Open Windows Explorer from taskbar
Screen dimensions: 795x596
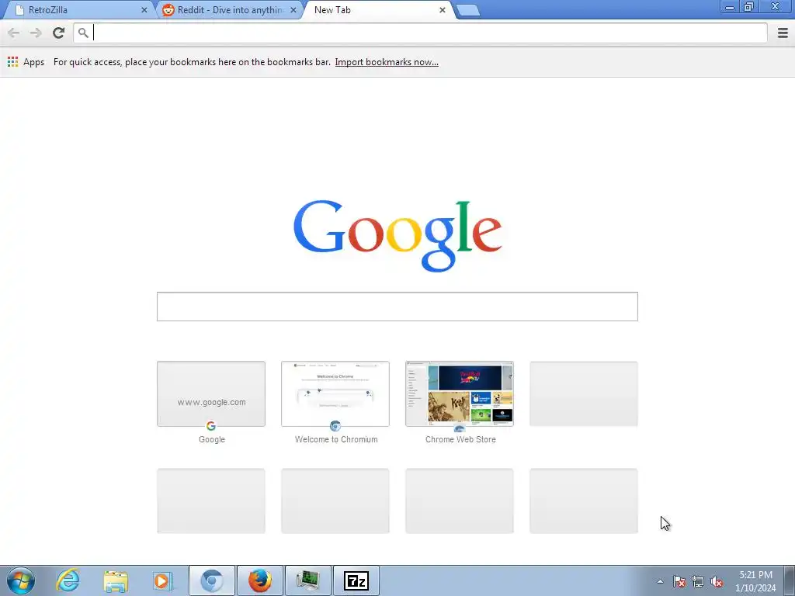coord(116,580)
